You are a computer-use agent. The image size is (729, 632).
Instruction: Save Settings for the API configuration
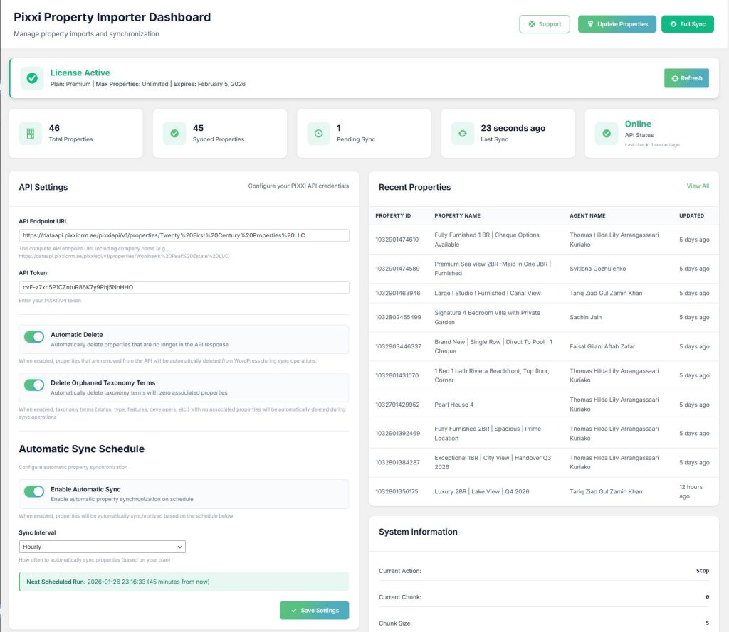coord(314,611)
